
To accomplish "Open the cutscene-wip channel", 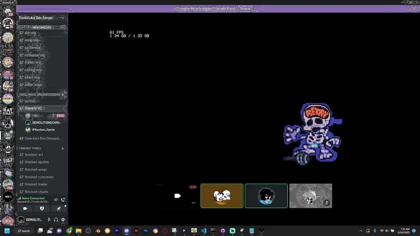I will click(x=35, y=55).
